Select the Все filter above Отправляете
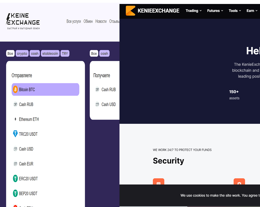The width and height of the screenshot is (260, 207). pyautogui.click(x=10, y=53)
